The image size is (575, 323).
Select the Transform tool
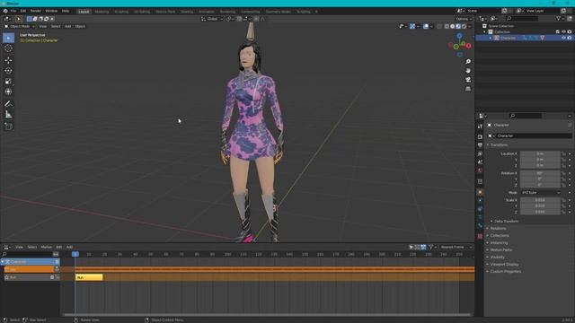point(8,92)
